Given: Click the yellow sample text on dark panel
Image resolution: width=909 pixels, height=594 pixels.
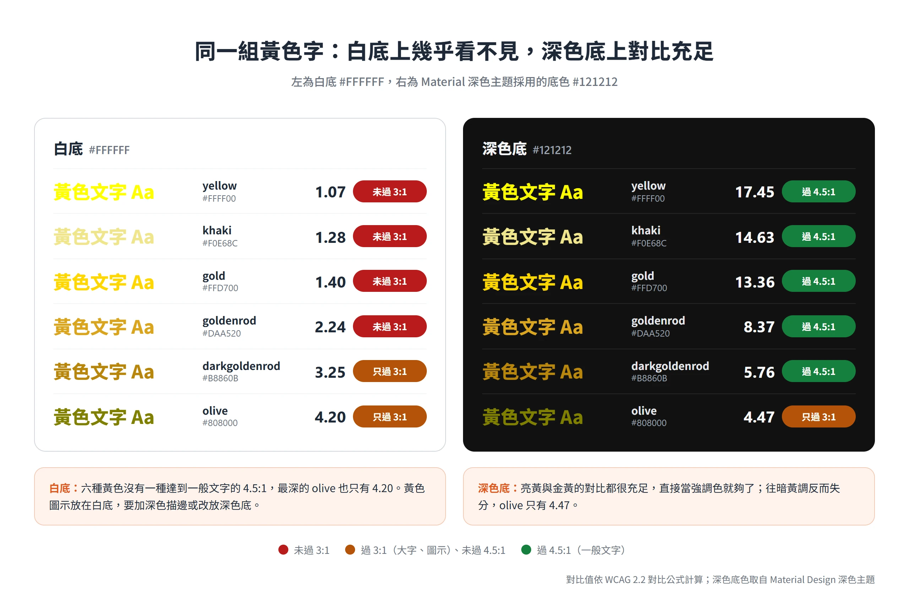Looking at the screenshot, I should [x=532, y=192].
